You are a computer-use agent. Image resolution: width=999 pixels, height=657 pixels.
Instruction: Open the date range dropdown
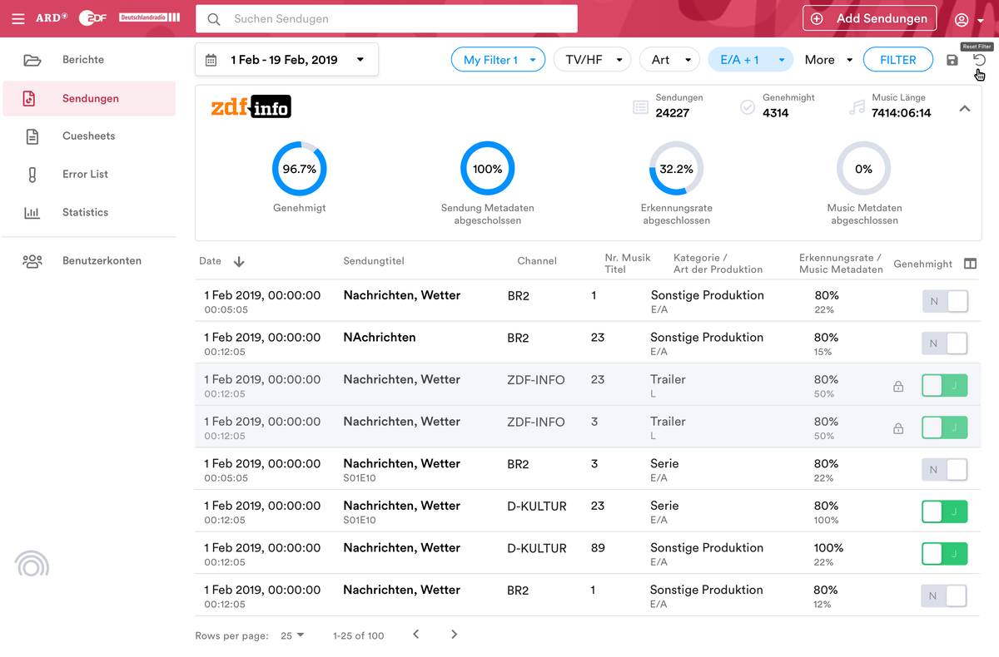(286, 60)
